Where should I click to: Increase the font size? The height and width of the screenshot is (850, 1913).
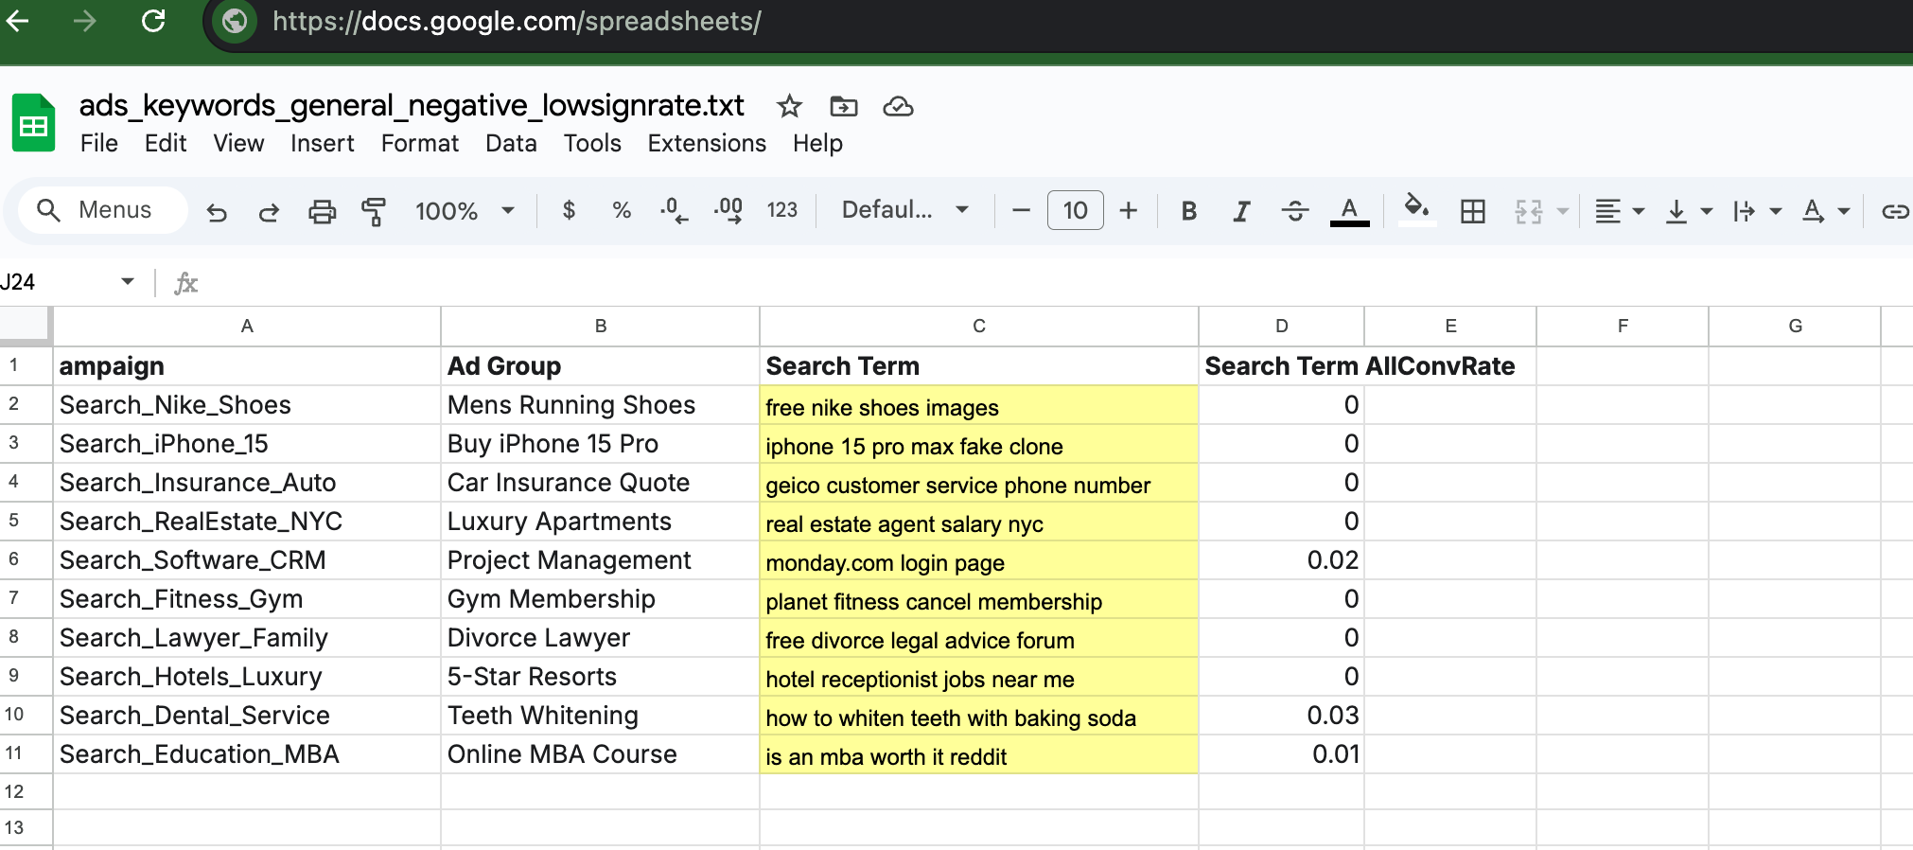[x=1129, y=210]
